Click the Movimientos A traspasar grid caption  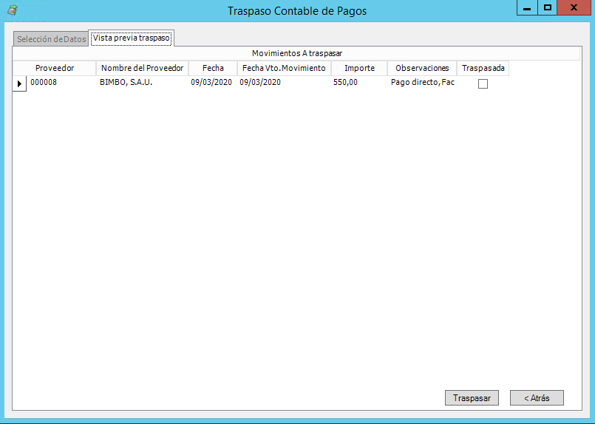tap(296, 53)
